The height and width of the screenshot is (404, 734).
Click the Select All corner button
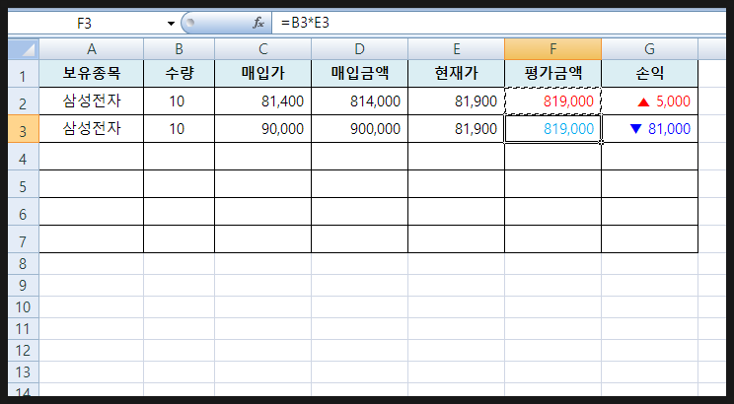(24, 49)
